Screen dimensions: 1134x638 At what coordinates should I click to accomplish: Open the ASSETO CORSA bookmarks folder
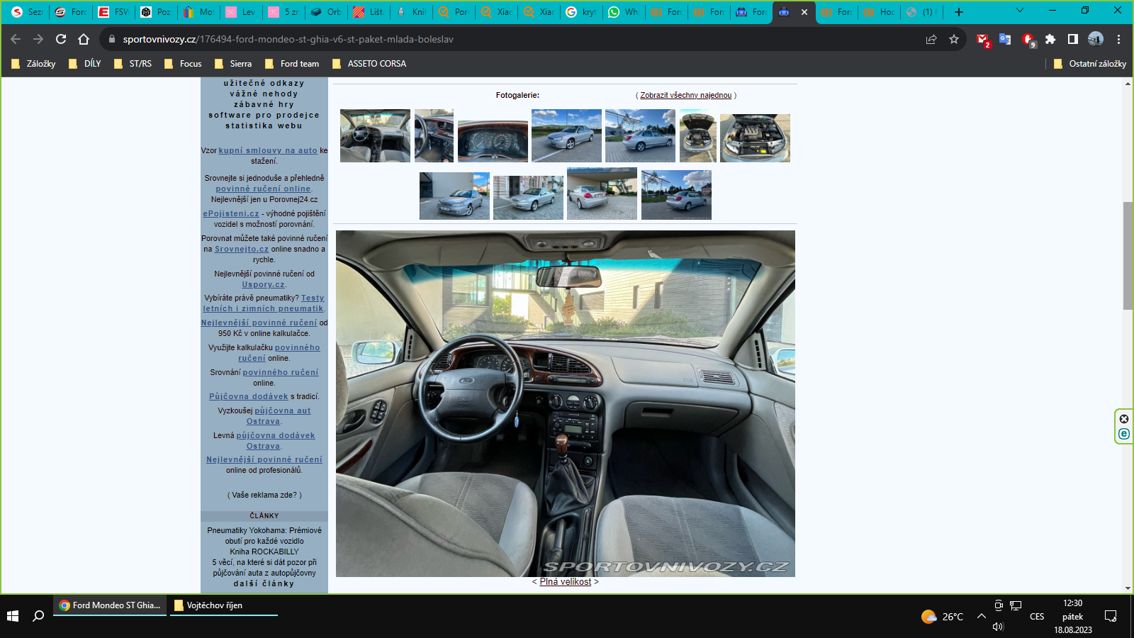tap(369, 64)
